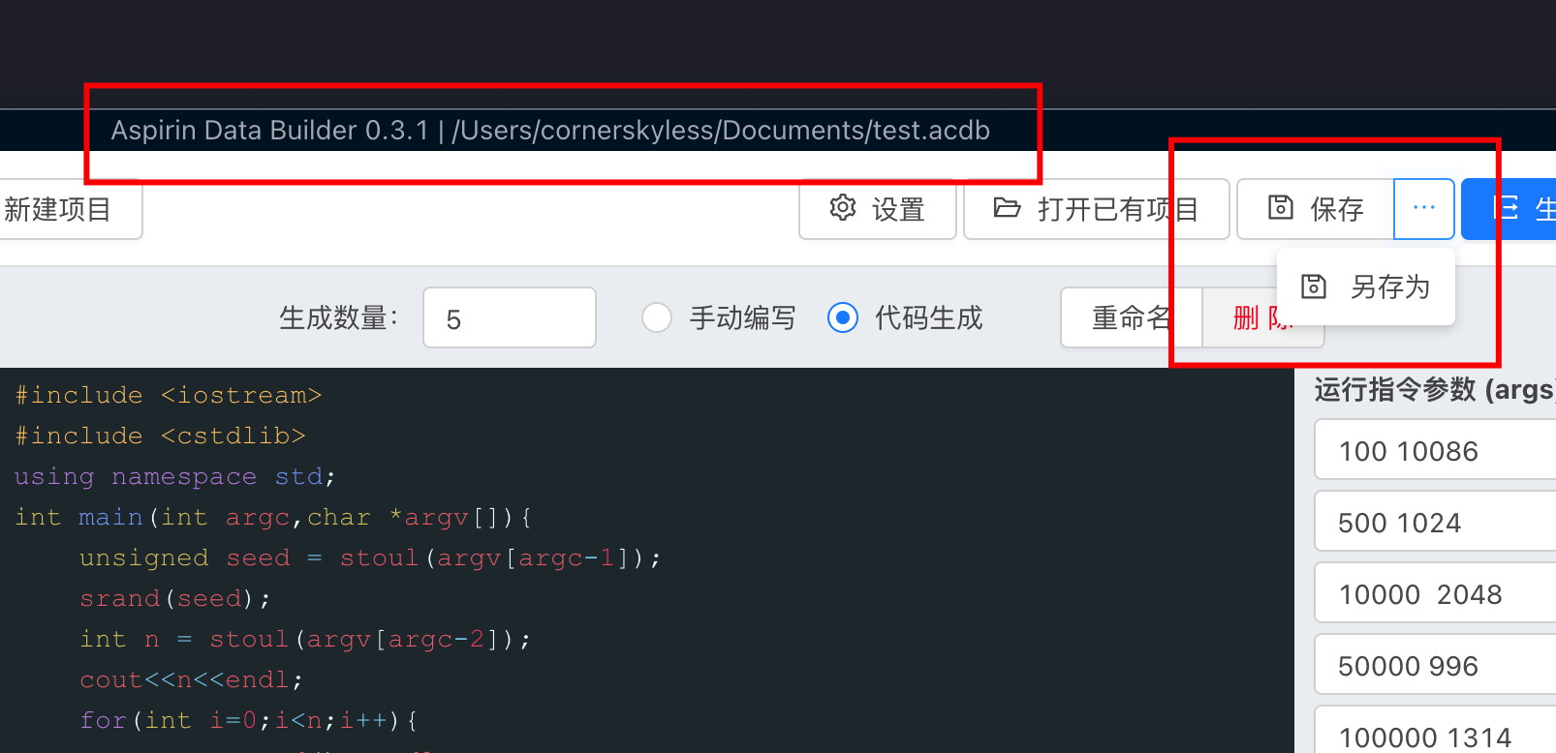Click the cout<<n<<endl; code line
The height and width of the screenshot is (753, 1556).
(192, 679)
